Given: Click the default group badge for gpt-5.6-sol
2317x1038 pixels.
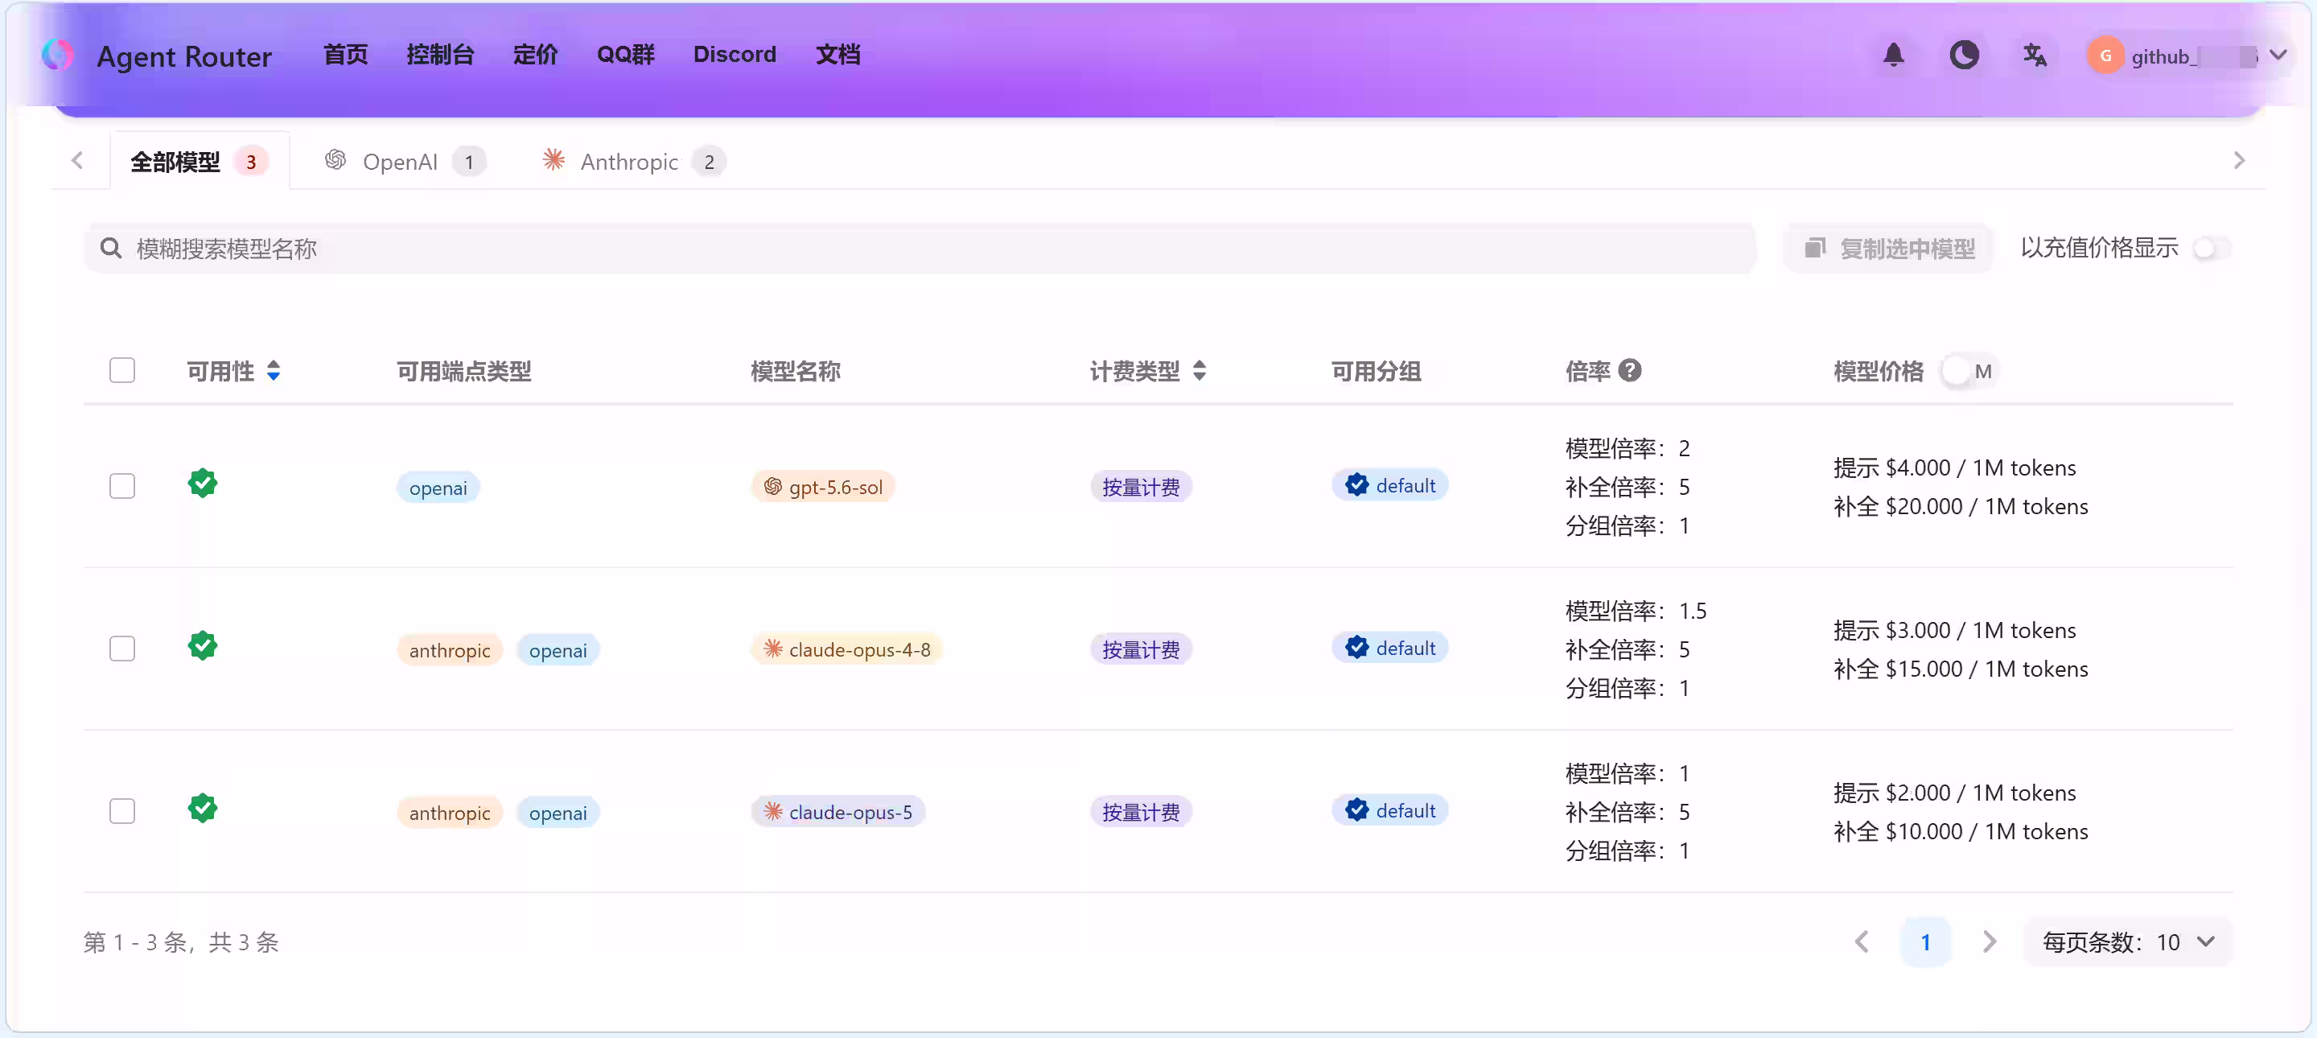Looking at the screenshot, I should (x=1389, y=486).
